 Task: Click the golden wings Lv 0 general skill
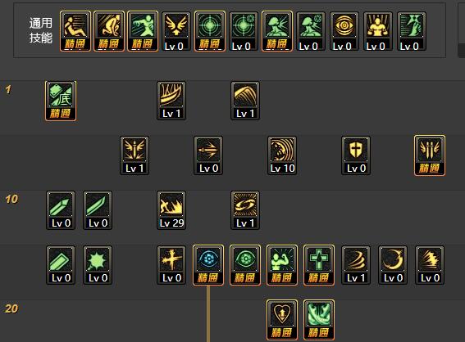176,32
